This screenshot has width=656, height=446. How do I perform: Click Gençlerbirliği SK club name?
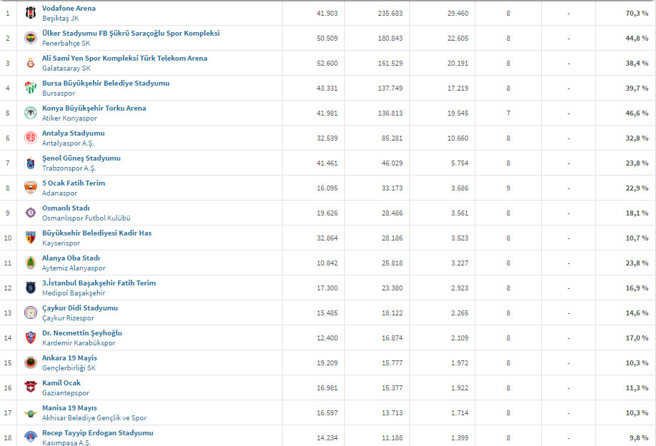69,368
